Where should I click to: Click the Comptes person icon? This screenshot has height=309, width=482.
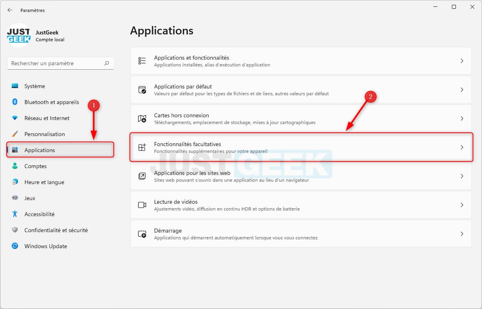tap(15, 166)
